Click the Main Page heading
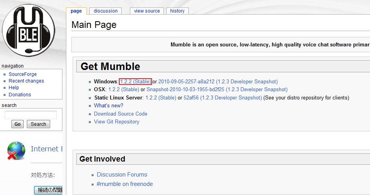The height and width of the screenshot is (195, 370). tap(94, 25)
